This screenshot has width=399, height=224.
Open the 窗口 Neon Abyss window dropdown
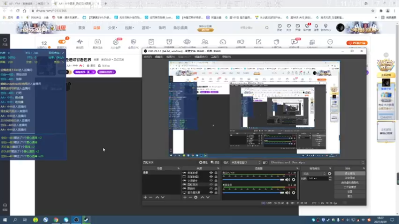coord(317,162)
